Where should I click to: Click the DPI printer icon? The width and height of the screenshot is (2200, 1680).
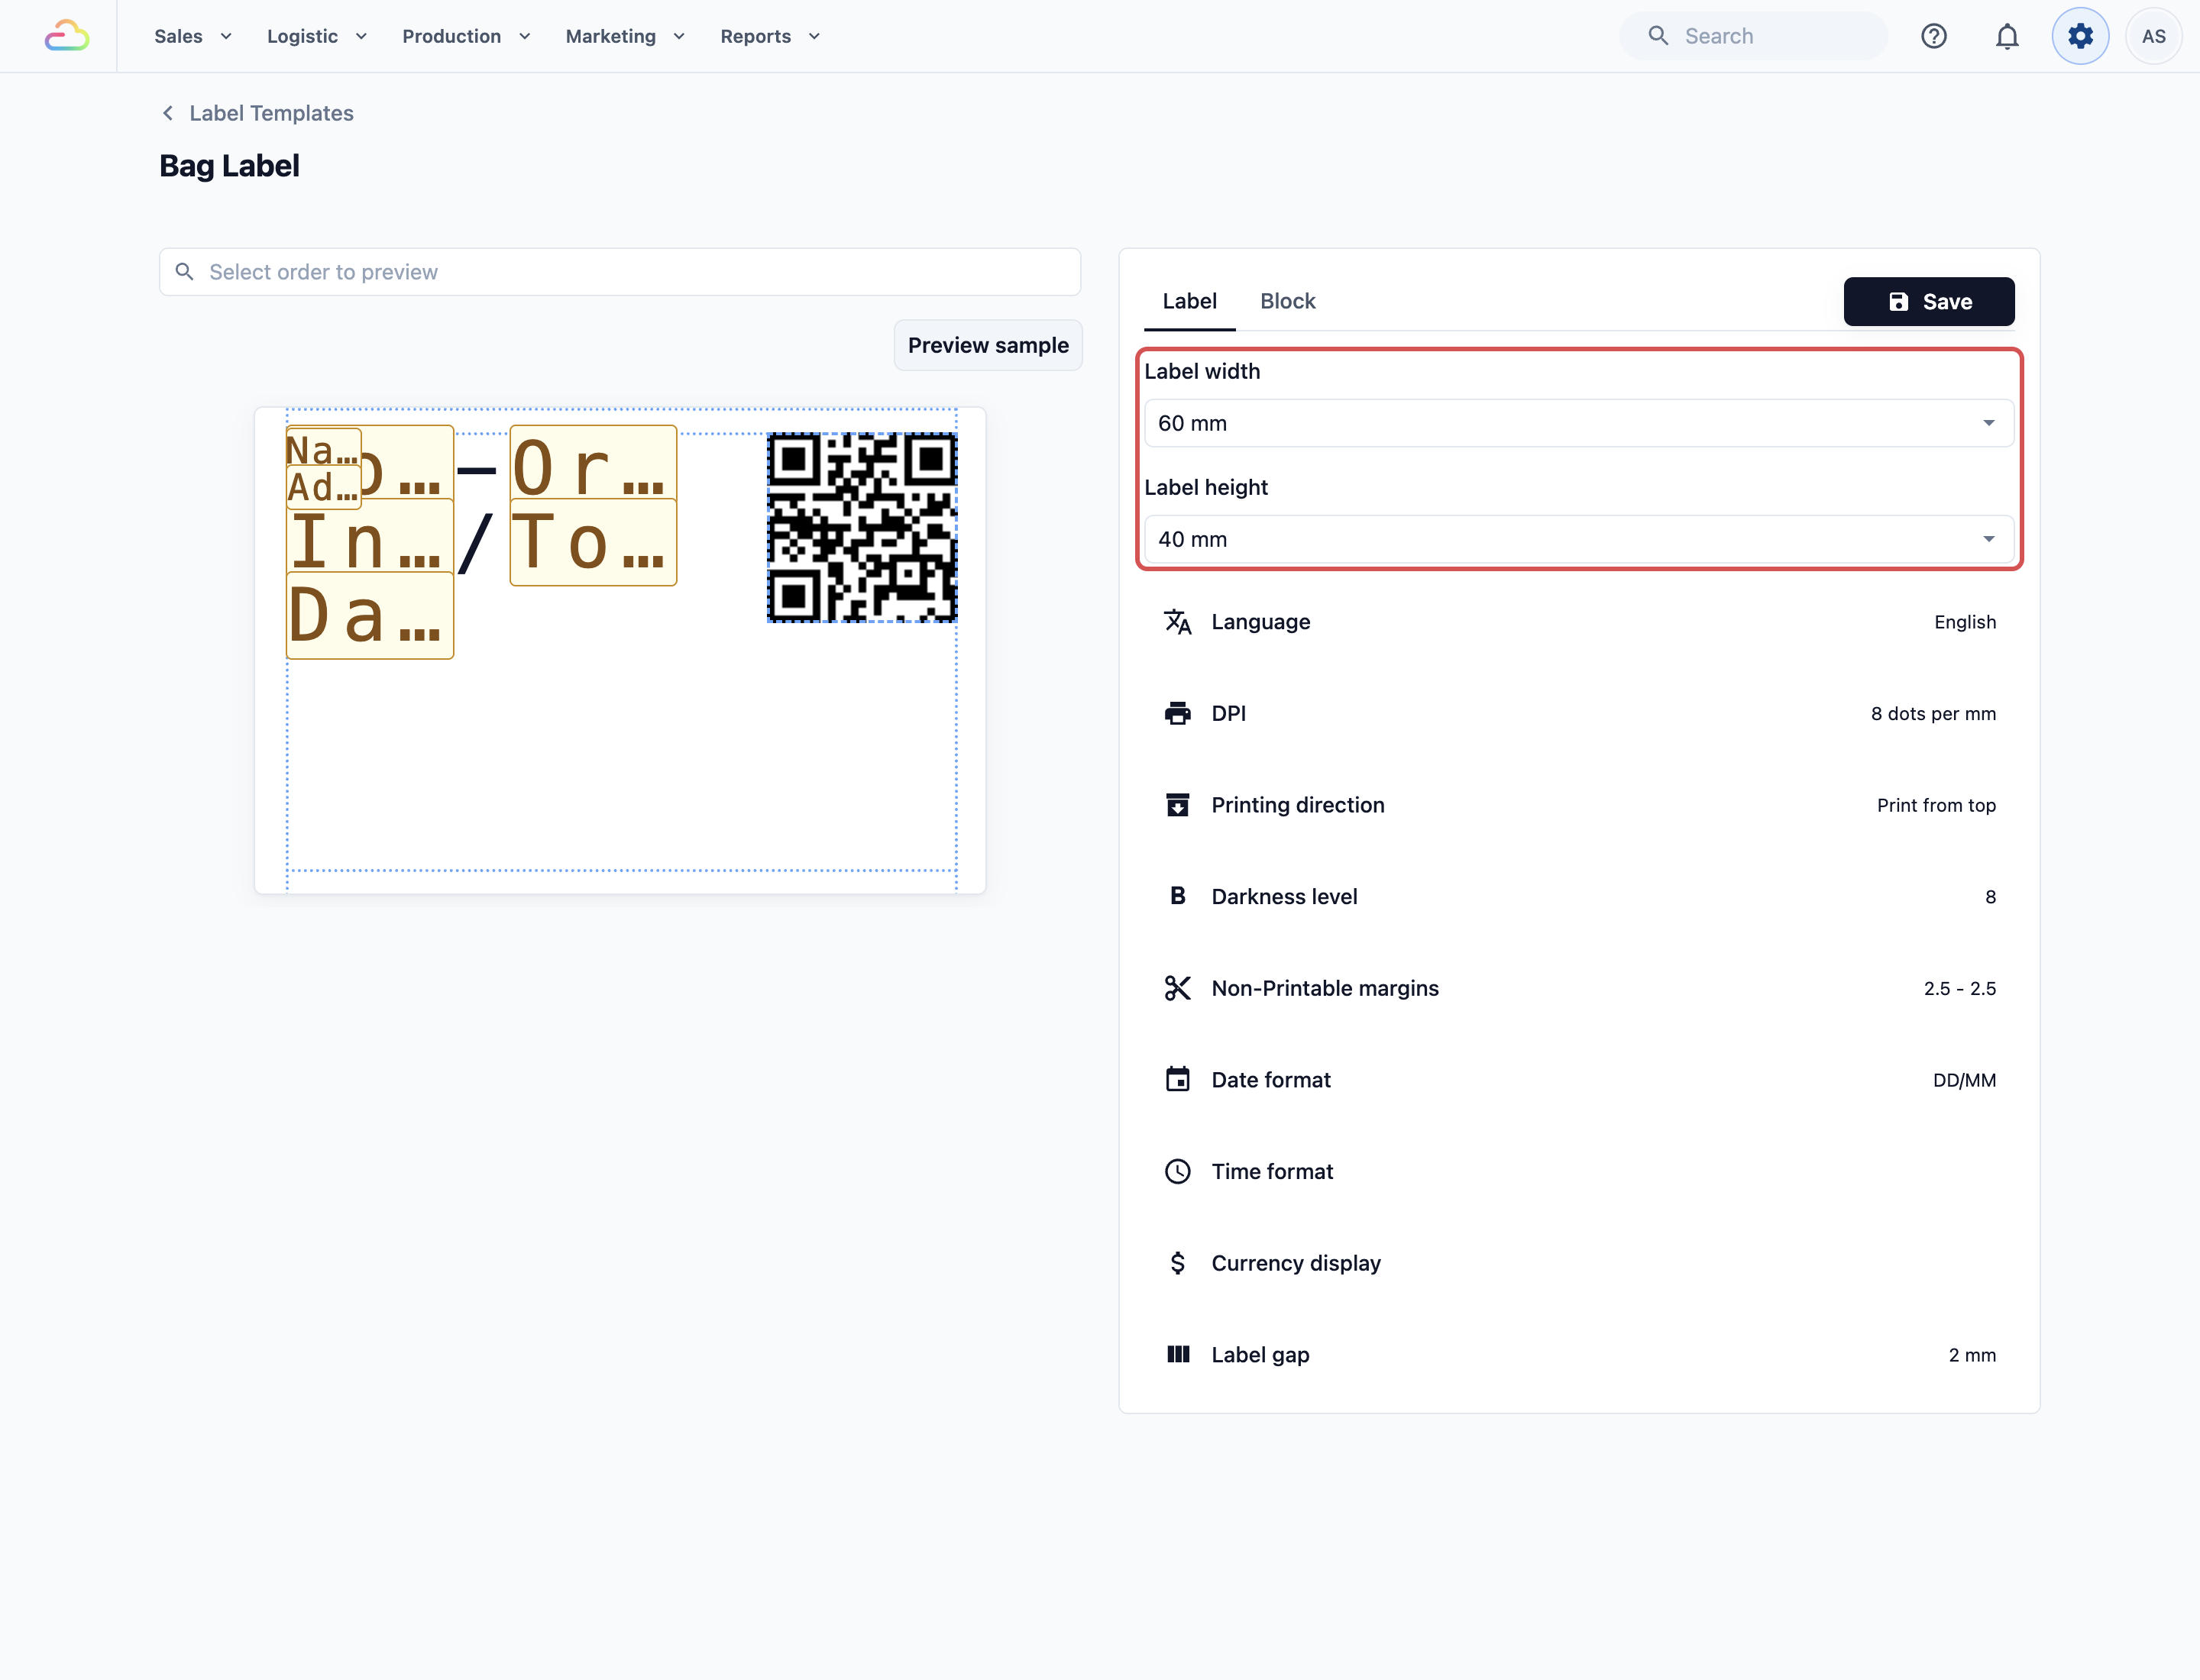(x=1178, y=713)
